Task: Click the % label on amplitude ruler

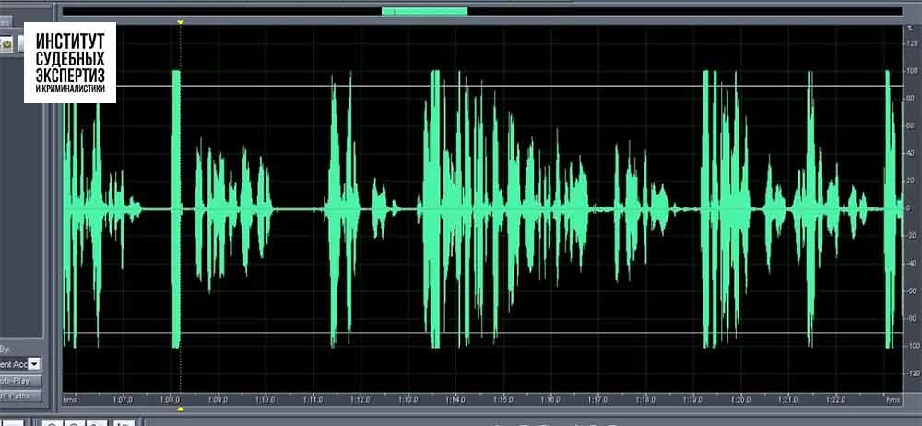Action: point(911,30)
